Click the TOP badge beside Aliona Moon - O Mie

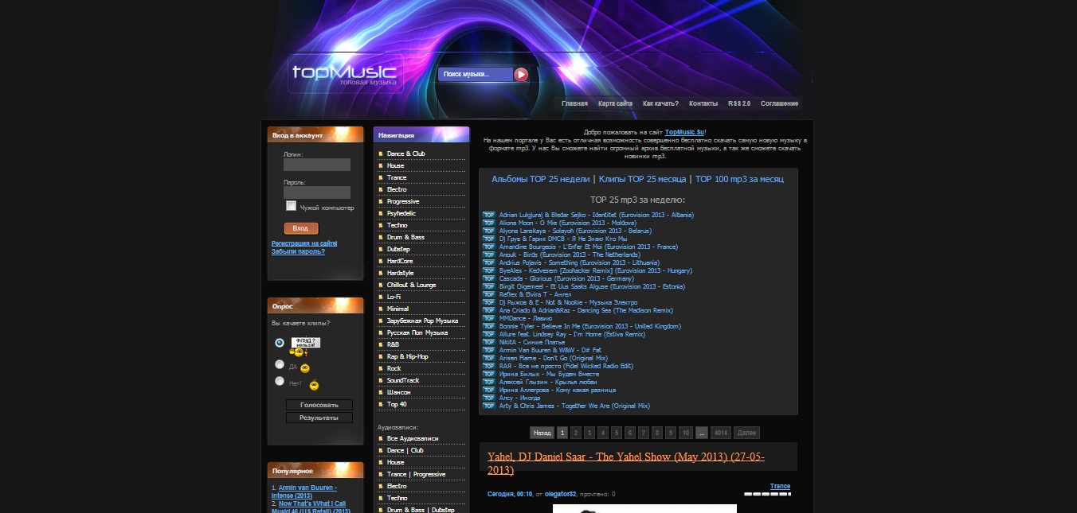(489, 223)
